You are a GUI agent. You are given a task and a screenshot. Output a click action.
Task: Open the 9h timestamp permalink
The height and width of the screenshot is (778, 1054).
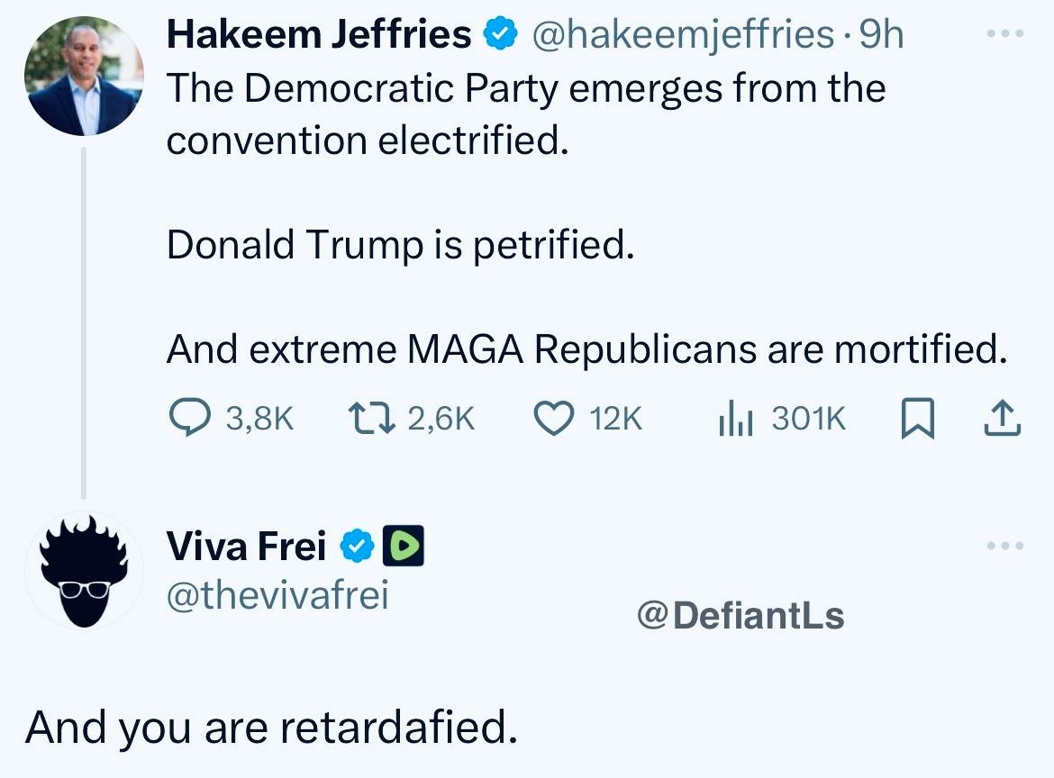coord(880,35)
